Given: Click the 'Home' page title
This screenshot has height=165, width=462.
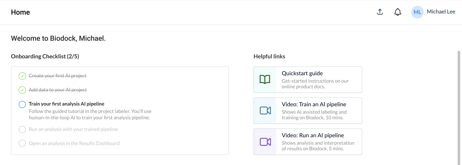Looking at the screenshot, I should pos(20,12).
